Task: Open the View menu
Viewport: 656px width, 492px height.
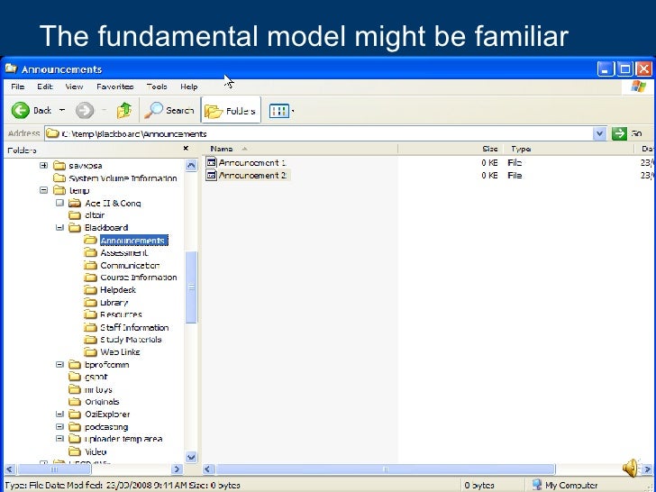Action: 74,87
